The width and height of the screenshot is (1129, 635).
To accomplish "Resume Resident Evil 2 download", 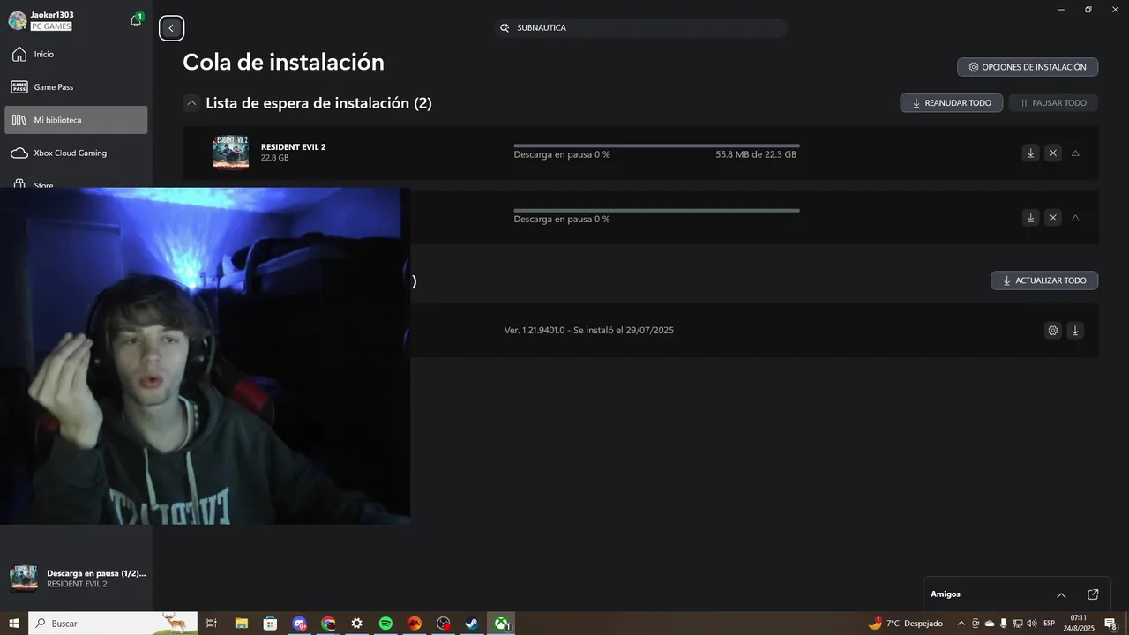I will (1030, 153).
